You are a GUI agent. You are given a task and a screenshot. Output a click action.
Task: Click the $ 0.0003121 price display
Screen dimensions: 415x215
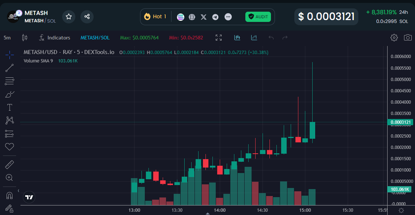(327, 17)
